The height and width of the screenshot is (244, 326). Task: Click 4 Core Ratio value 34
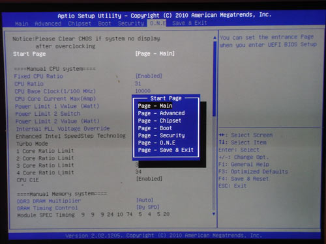[138, 172]
